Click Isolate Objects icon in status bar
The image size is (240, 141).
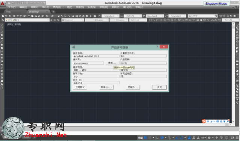222,138
